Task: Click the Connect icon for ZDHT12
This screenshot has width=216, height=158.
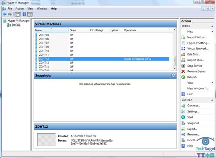Action: click(x=183, y=106)
